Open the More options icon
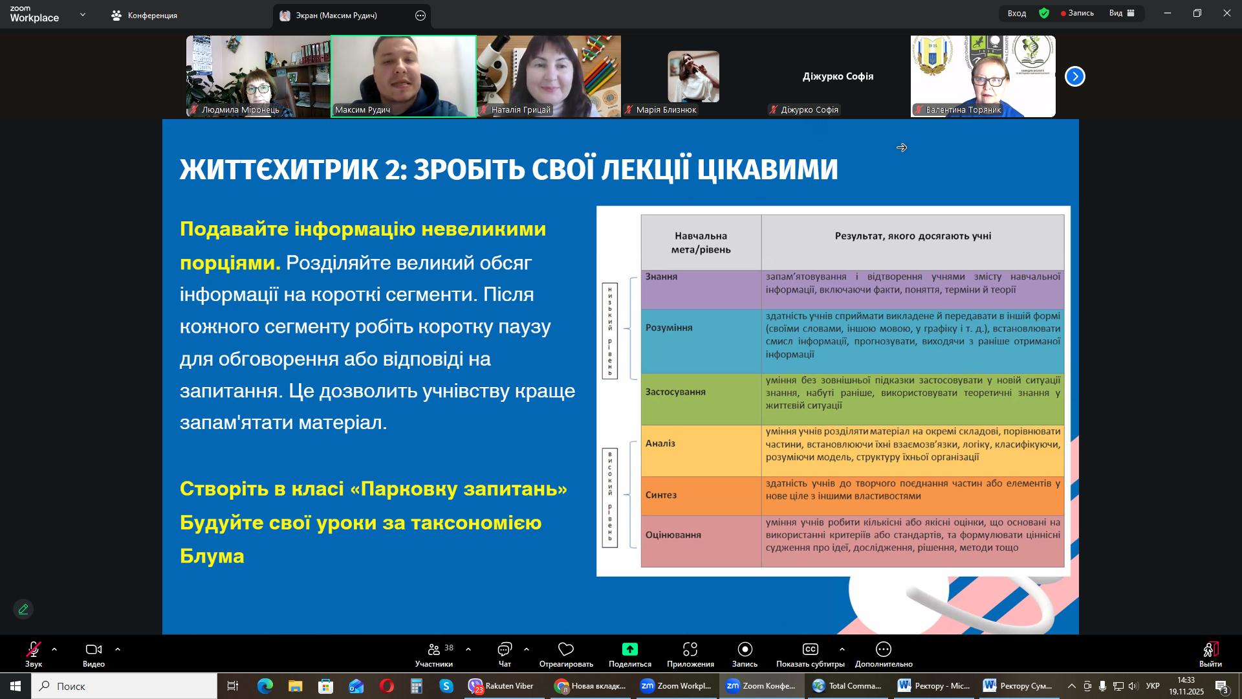 [883, 649]
